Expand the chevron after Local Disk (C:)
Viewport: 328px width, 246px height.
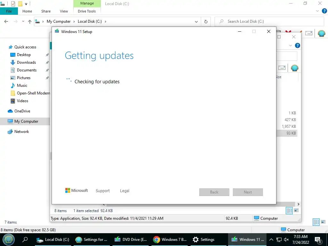click(105, 21)
